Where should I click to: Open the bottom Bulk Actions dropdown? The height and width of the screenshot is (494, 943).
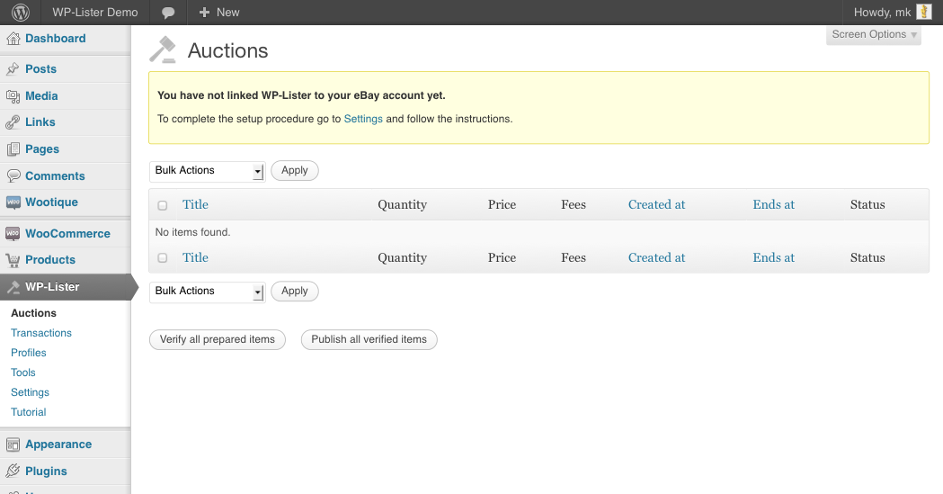207,292
